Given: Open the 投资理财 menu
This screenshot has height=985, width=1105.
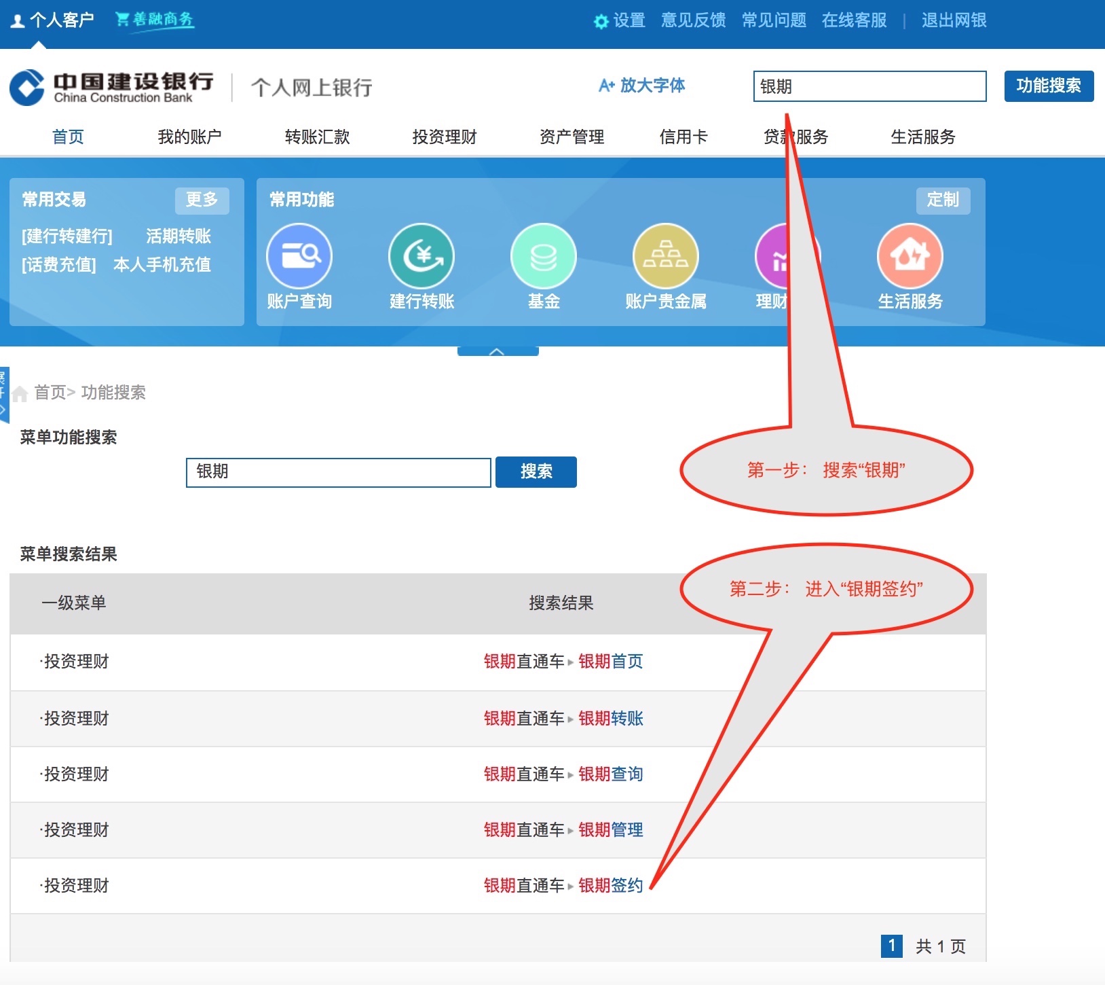Looking at the screenshot, I should coord(445,137).
